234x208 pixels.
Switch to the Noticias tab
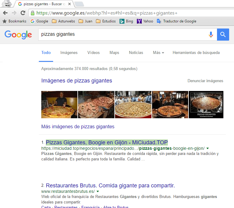136,53
